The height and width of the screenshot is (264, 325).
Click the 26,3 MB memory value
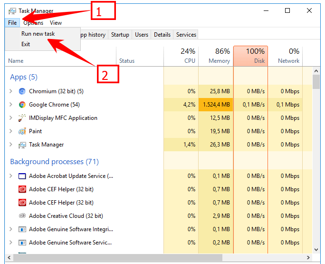[220, 145]
